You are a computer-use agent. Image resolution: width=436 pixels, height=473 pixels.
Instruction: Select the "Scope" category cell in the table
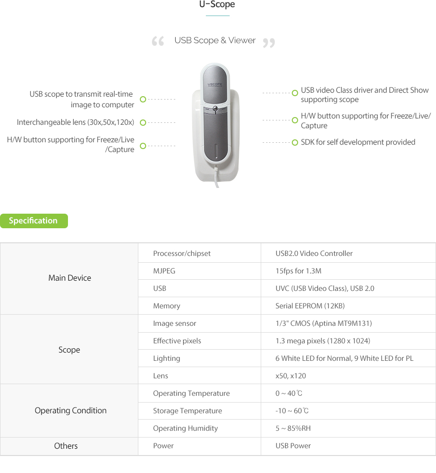click(x=69, y=350)
